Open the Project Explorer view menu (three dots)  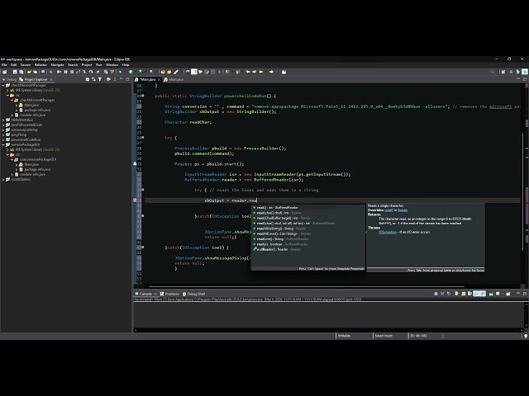[115, 79]
